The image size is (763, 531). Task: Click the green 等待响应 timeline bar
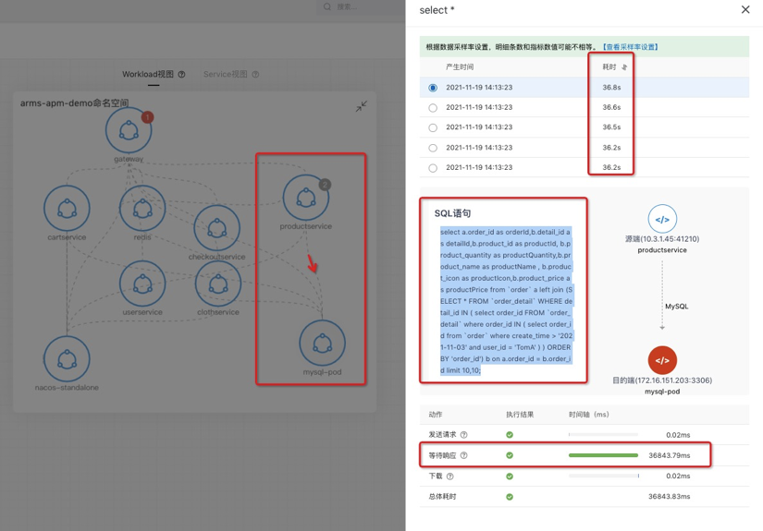pyautogui.click(x=603, y=455)
